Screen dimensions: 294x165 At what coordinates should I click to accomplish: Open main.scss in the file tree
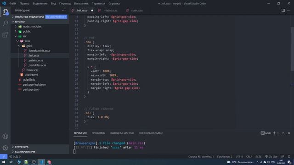40,70
